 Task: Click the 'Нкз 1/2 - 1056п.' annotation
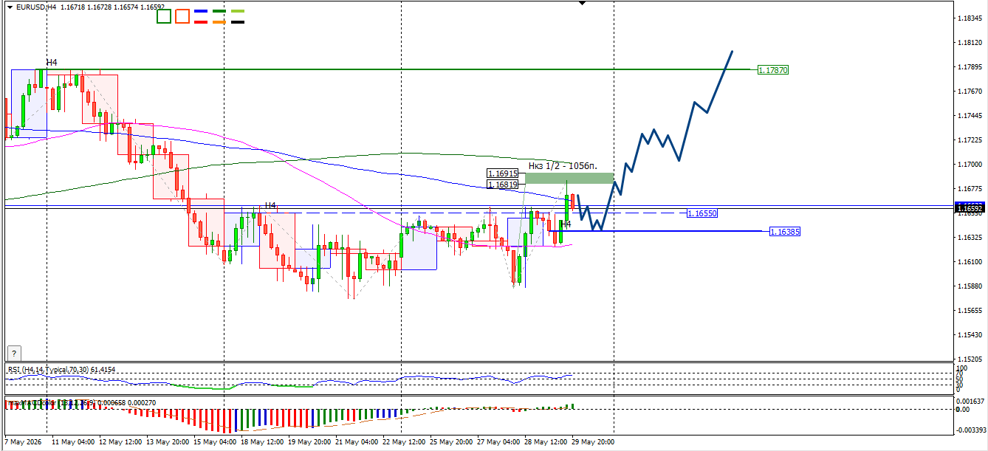563,166
